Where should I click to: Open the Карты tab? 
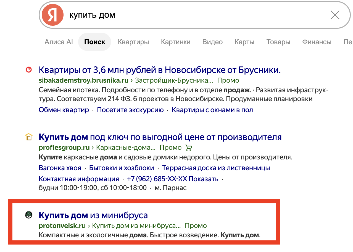244,42
